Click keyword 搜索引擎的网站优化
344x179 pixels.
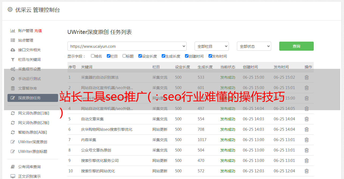click(x=98, y=171)
